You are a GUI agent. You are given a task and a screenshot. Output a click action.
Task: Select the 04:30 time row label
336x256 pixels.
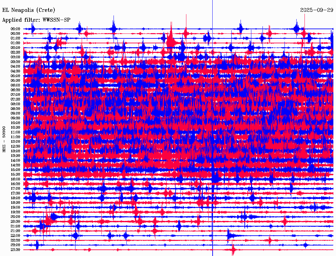click(15, 71)
